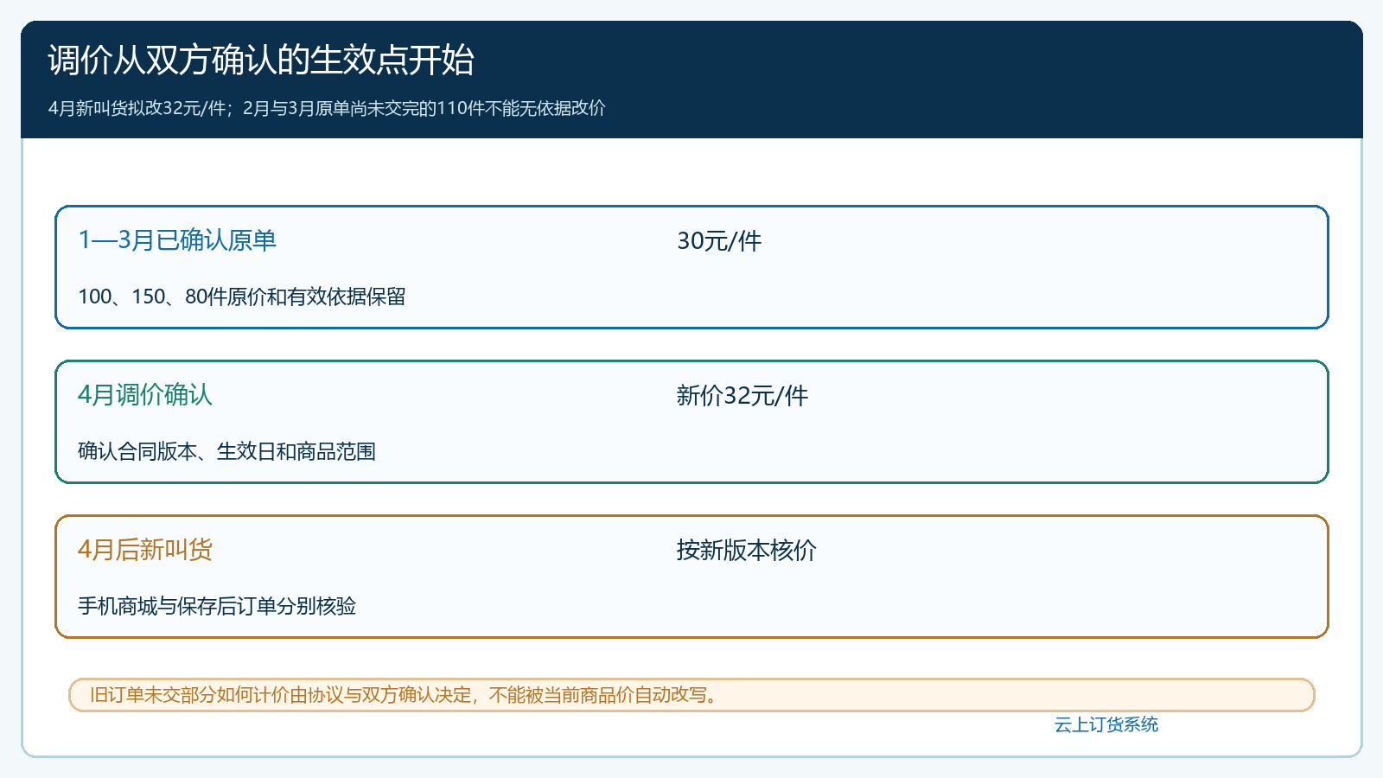The width and height of the screenshot is (1383, 778).
Task: Select the orange-bordered 4月后新叫货 card
Action: tap(691, 577)
